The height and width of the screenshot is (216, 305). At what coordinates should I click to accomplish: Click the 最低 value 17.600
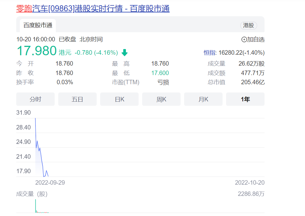(x=160, y=73)
